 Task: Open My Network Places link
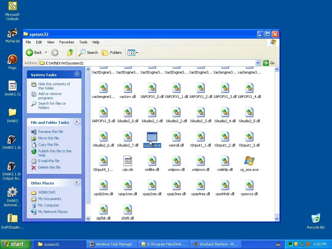tap(53, 212)
